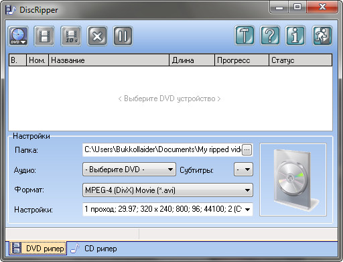Browse for output folder with ... button

pyautogui.click(x=247, y=149)
